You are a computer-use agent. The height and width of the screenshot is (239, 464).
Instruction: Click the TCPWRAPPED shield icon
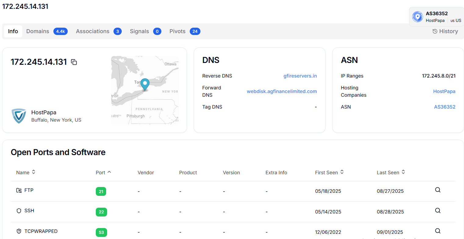[x=19, y=231]
